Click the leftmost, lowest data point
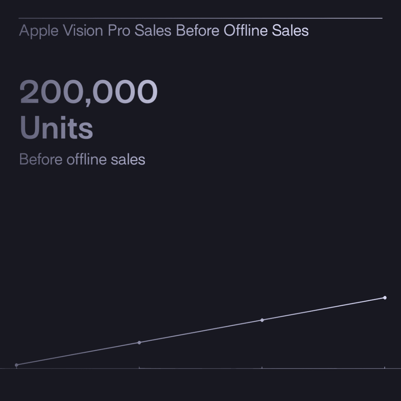The width and height of the screenshot is (401, 401). (x=16, y=365)
